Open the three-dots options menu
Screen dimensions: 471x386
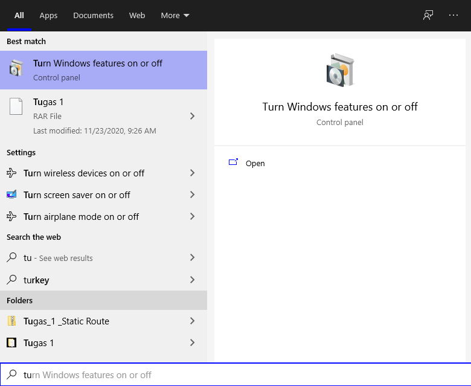coord(453,15)
